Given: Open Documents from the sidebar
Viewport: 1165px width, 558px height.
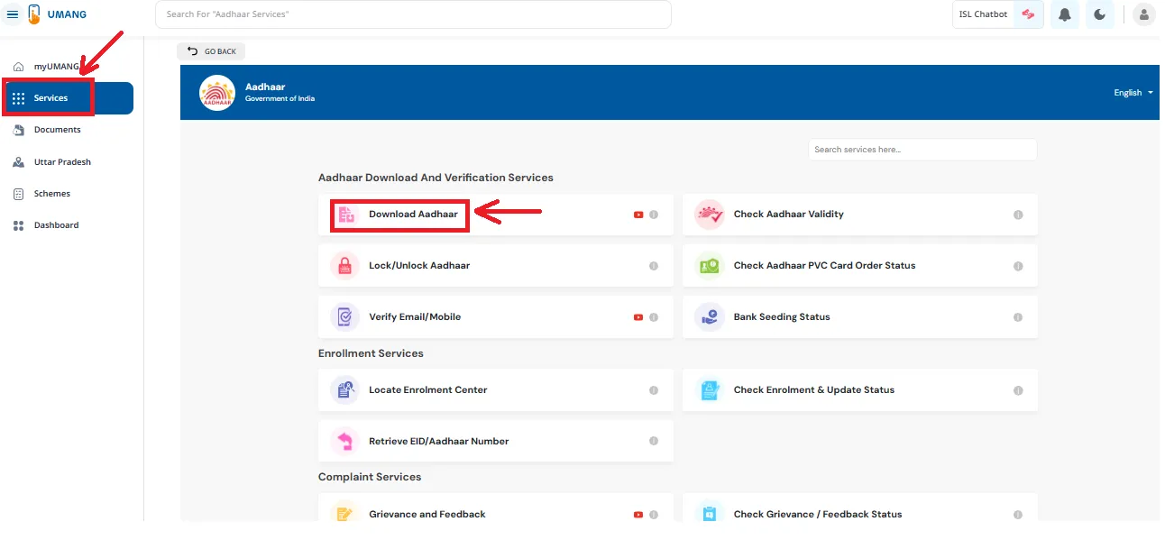Looking at the screenshot, I should point(57,130).
